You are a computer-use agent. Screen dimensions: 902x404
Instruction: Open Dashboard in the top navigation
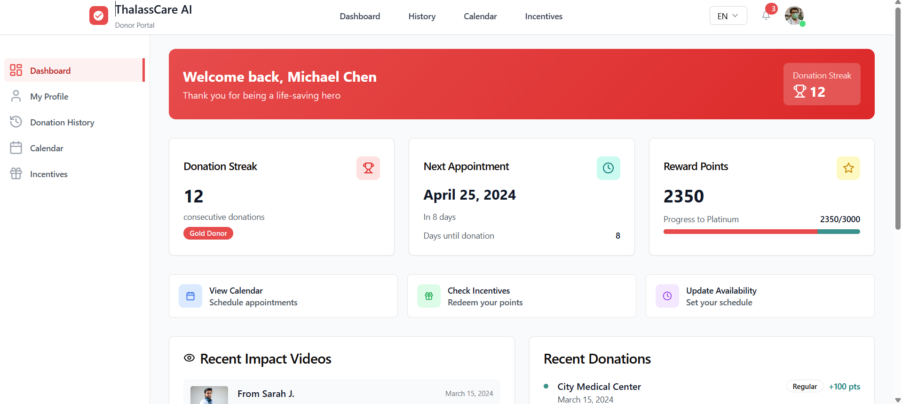[x=360, y=16]
